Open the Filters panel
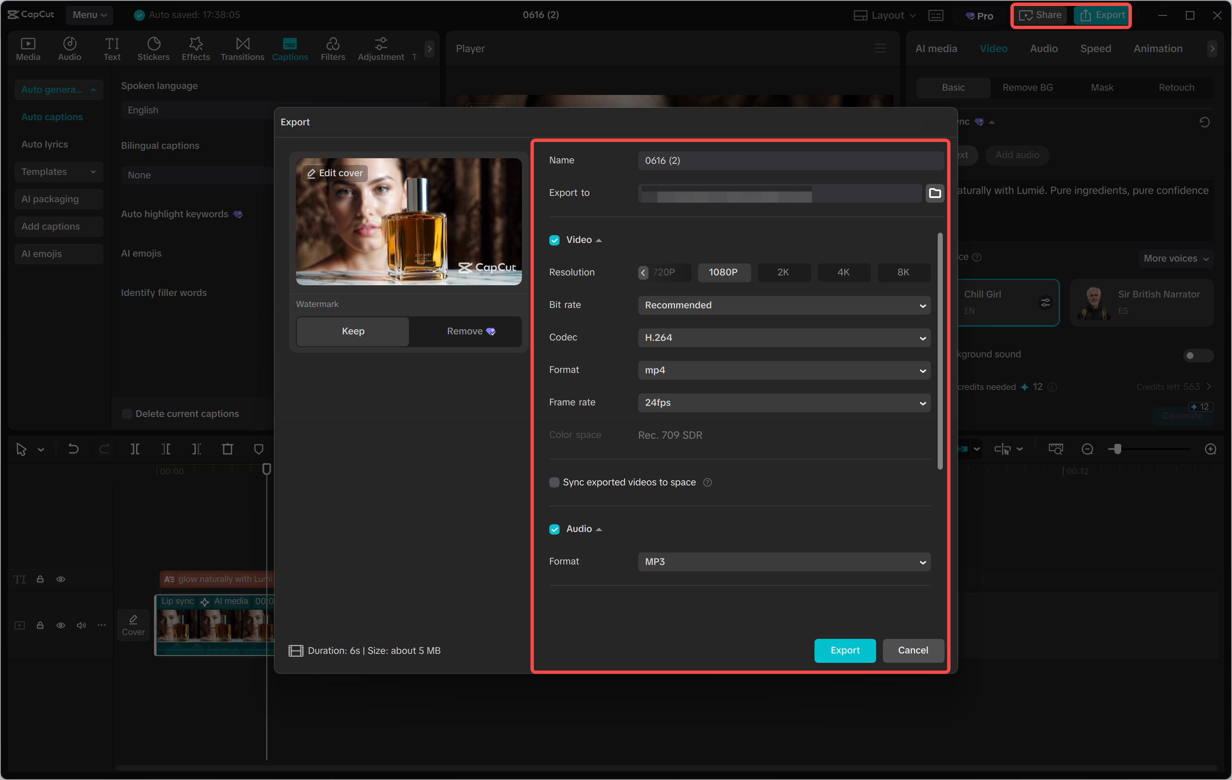This screenshot has width=1232, height=780. (x=333, y=49)
